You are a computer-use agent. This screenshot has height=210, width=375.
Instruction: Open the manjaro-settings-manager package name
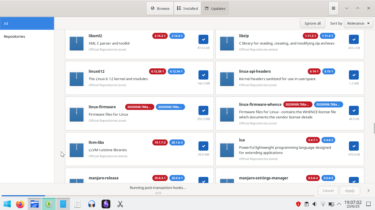pos(264,178)
